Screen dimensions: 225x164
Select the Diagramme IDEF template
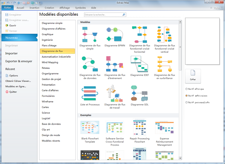tap(139, 66)
